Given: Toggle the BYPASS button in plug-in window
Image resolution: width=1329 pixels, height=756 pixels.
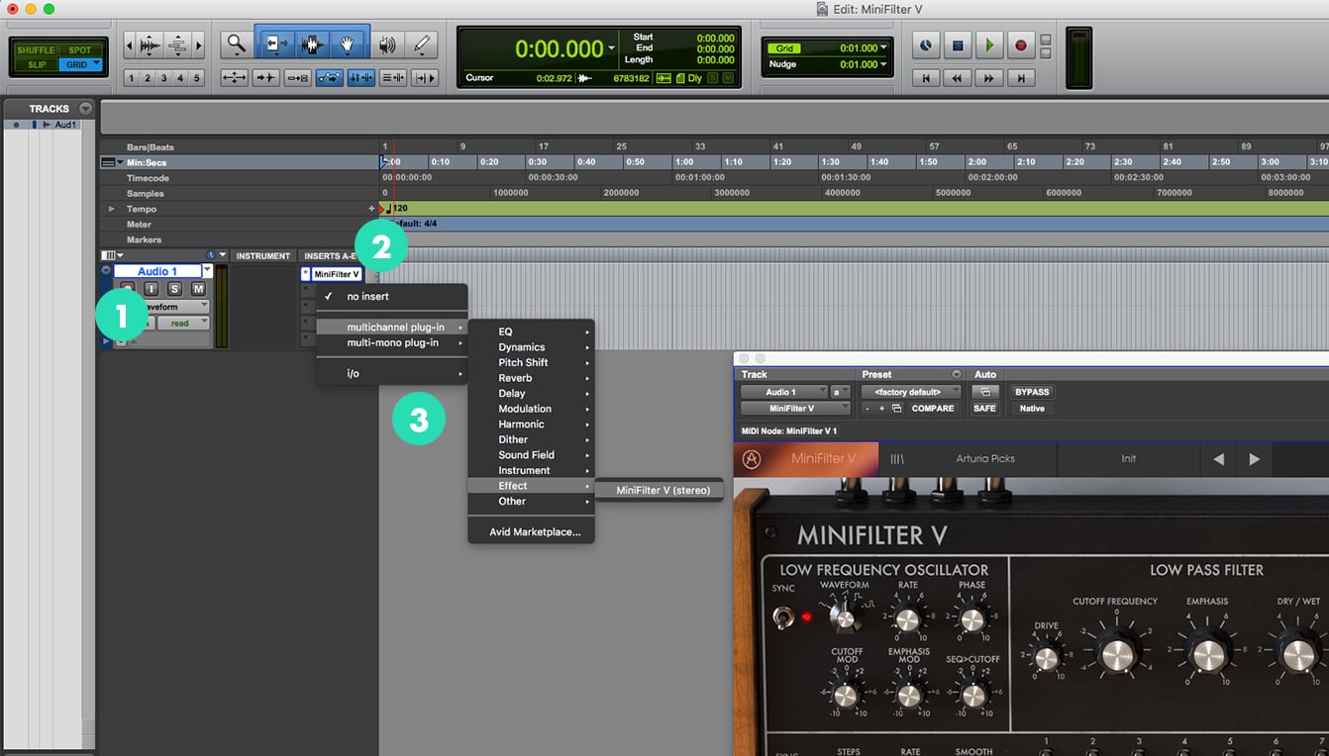Looking at the screenshot, I should [1032, 392].
